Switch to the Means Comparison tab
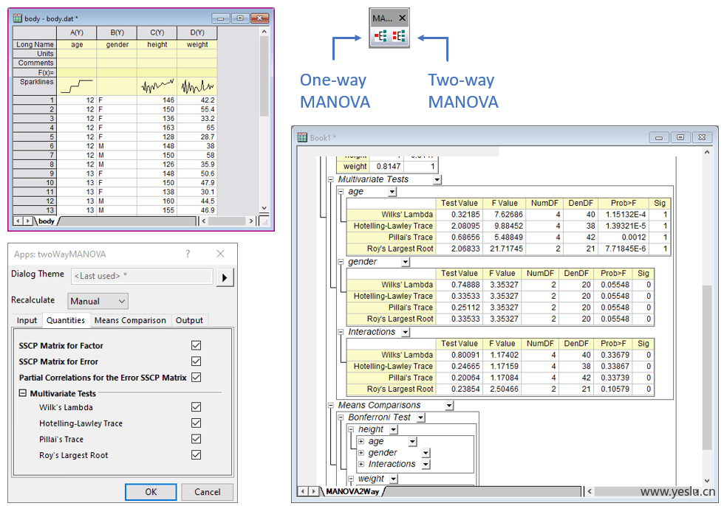 pos(129,320)
